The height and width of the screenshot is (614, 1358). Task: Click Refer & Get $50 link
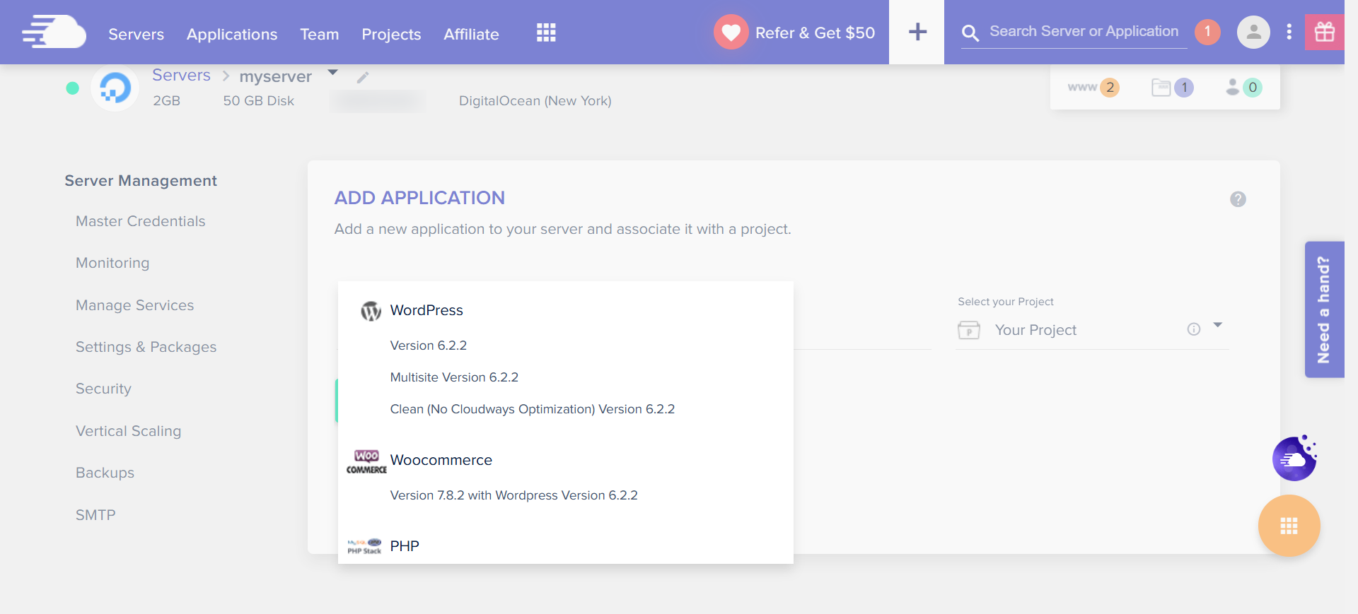(815, 33)
